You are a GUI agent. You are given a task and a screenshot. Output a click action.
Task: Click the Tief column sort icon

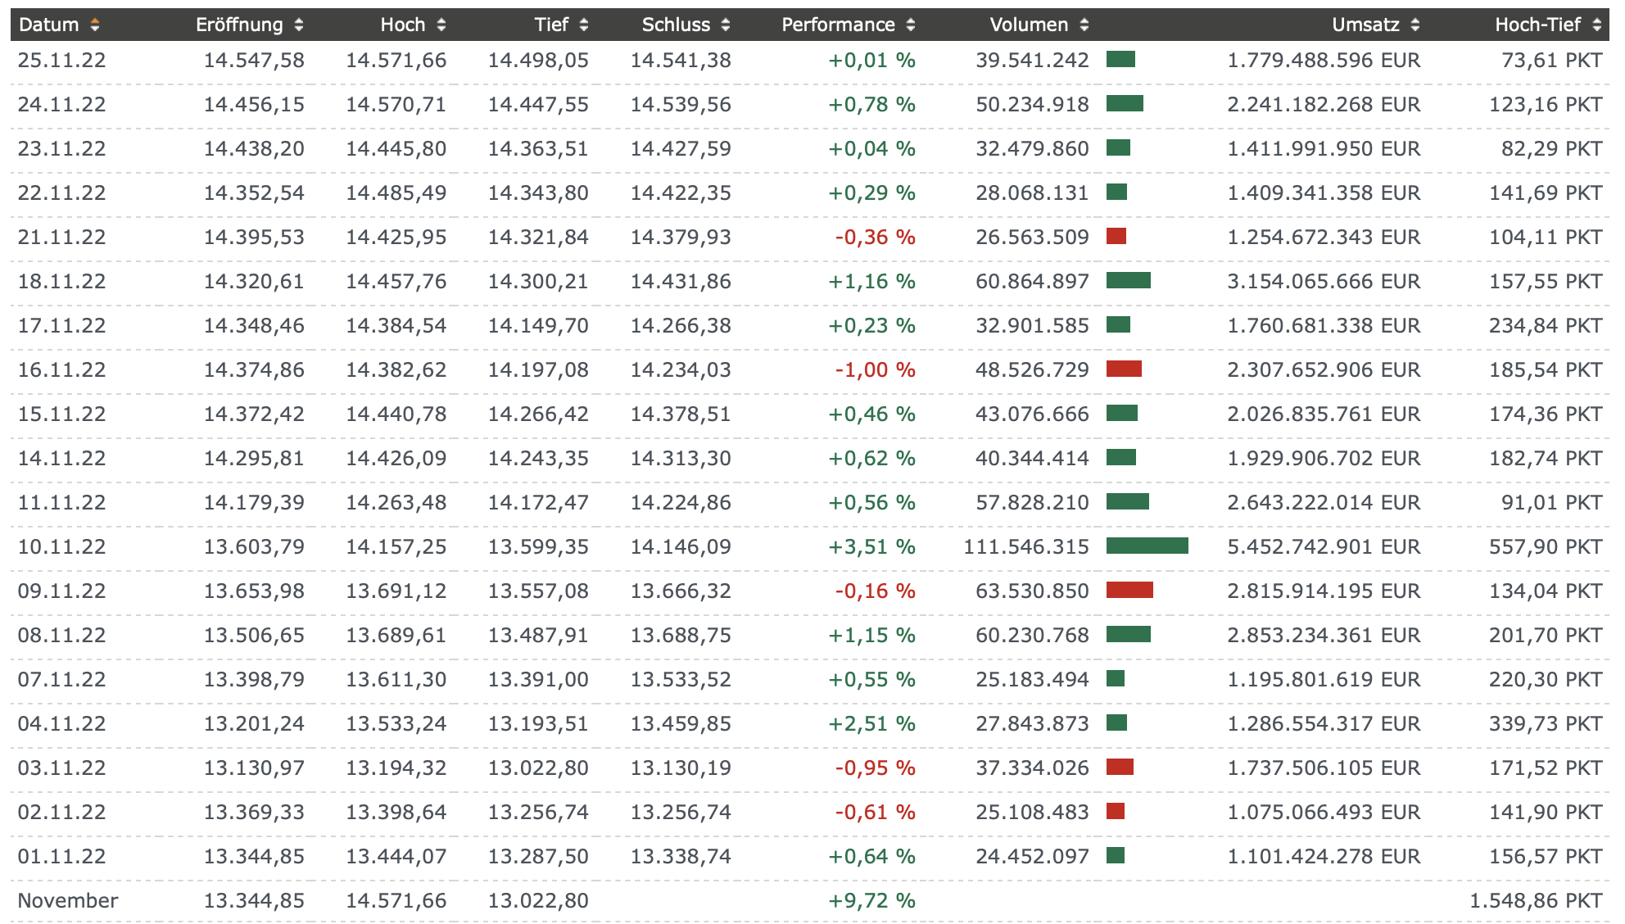[x=584, y=25]
